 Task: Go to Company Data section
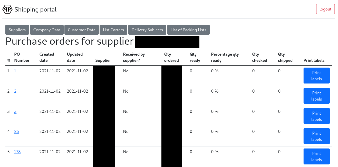click(47, 30)
